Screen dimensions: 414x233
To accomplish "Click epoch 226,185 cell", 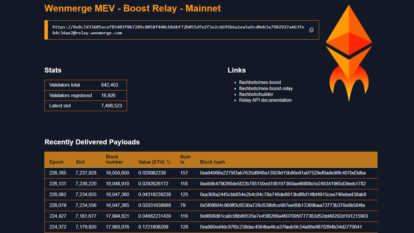I will [x=58, y=173].
